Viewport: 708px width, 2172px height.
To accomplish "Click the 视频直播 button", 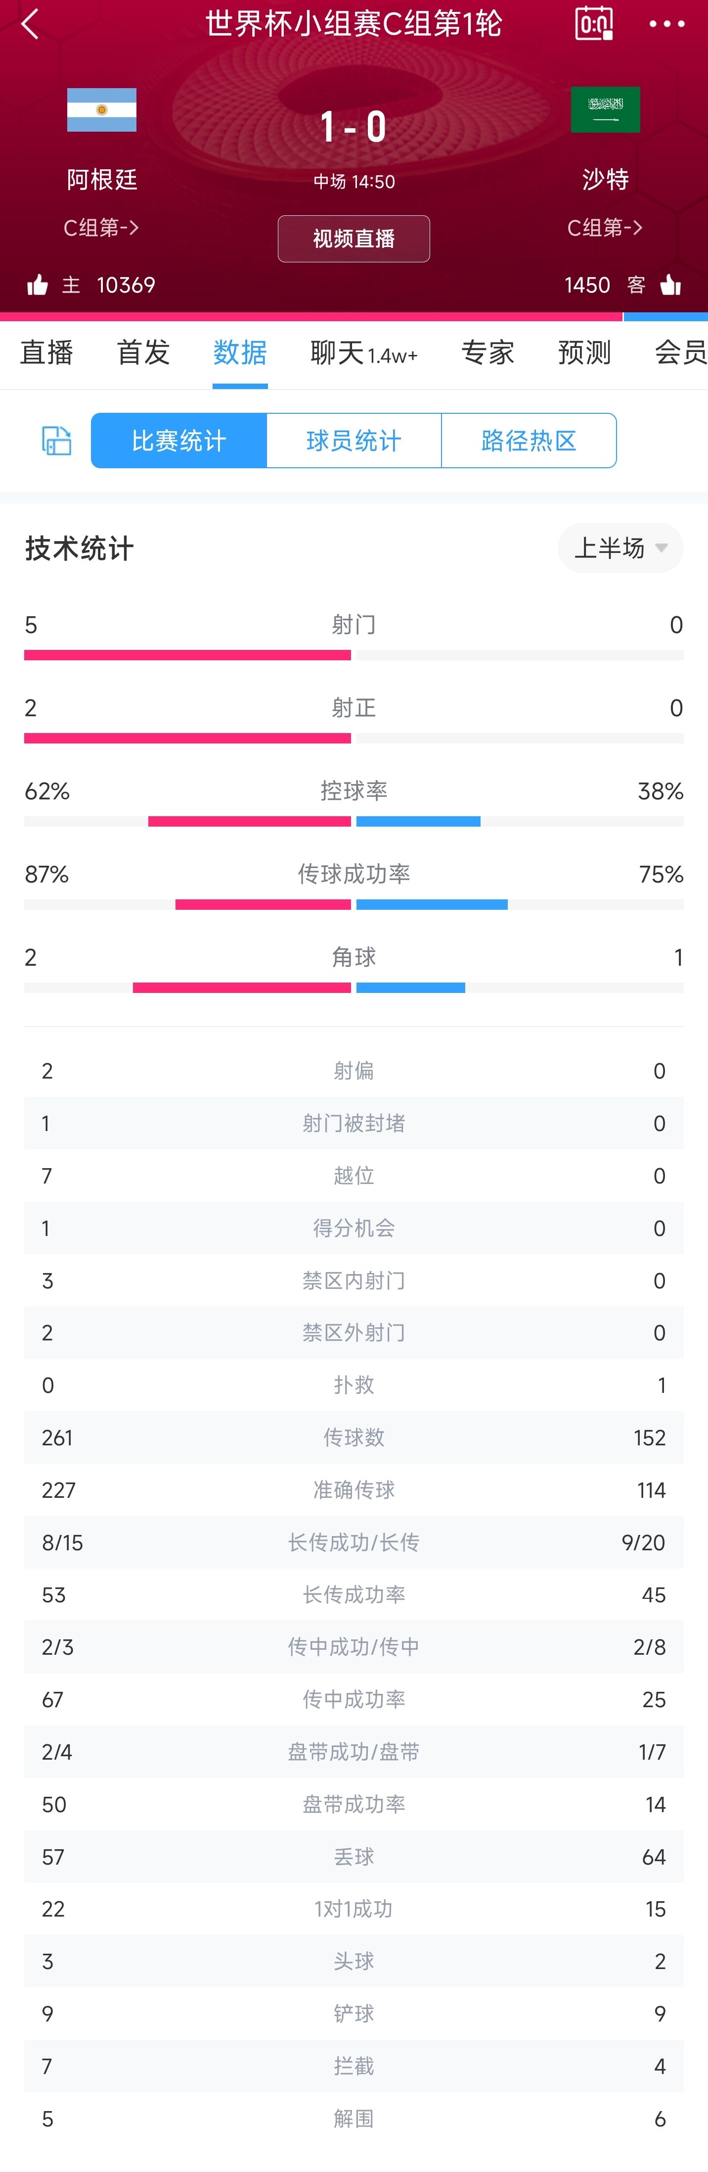I will click(354, 239).
